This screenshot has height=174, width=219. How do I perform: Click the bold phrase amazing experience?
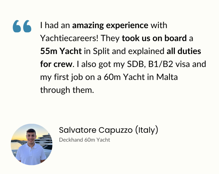tap(110, 26)
